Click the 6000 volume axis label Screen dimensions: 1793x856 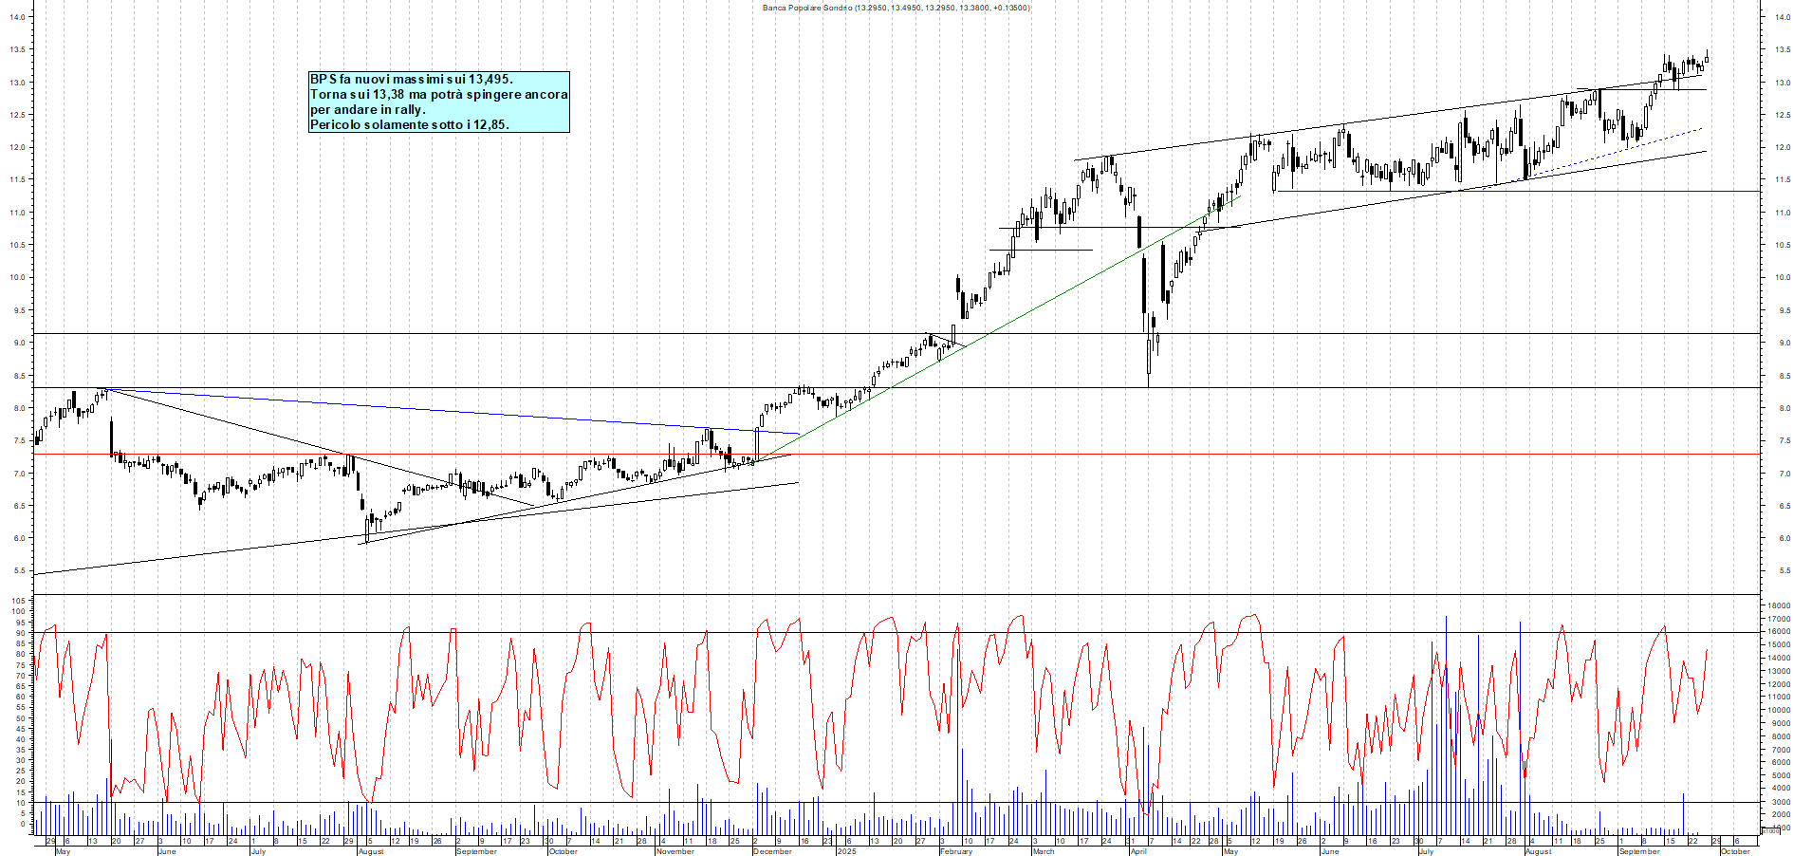[x=1781, y=762]
